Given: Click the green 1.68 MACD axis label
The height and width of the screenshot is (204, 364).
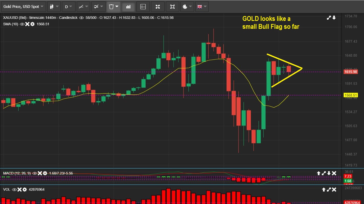Looking at the screenshot, I should (348, 181).
